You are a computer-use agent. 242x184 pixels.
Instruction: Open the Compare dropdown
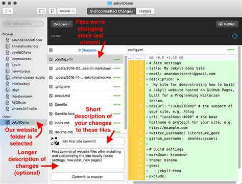(x=62, y=24)
